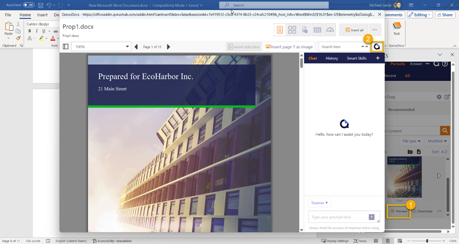The image size is (459, 244).
Task: Select the single page view icon
Action: coord(279,30)
